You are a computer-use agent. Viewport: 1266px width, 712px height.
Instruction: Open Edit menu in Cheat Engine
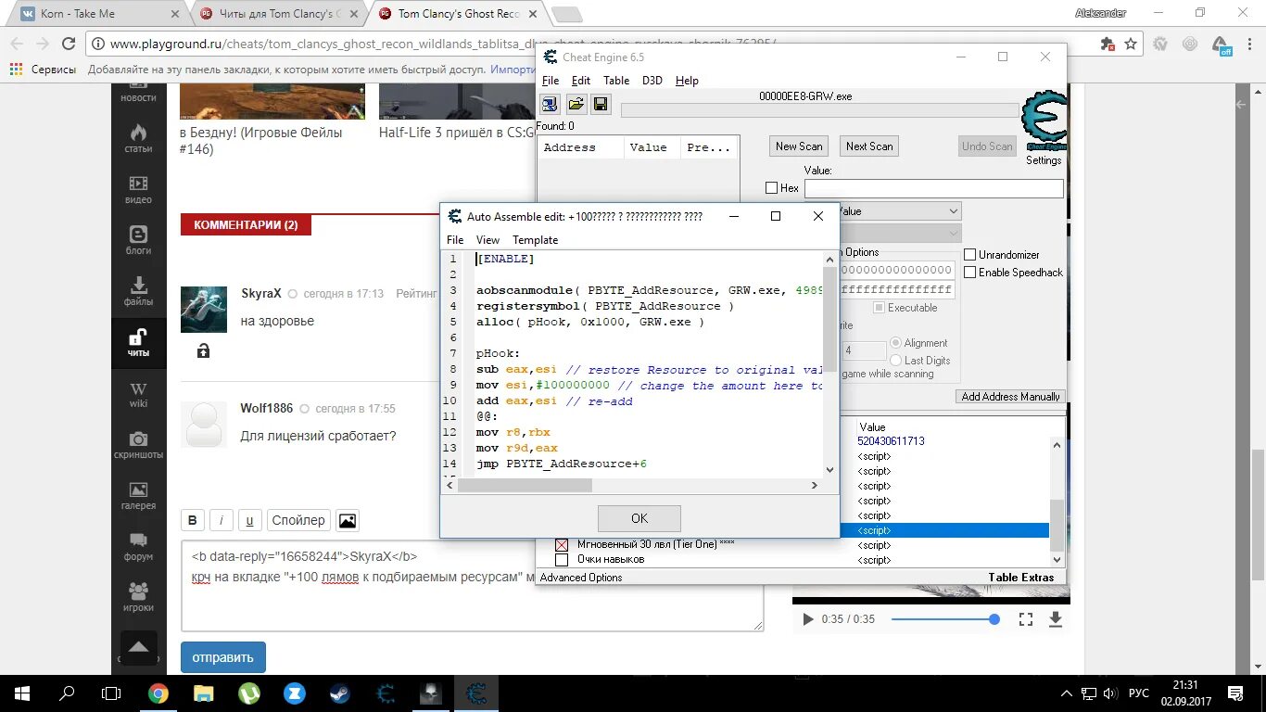581,81
